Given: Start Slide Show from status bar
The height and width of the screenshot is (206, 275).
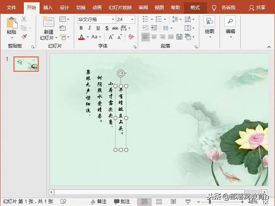Looking at the screenshot, I should tap(188, 202).
